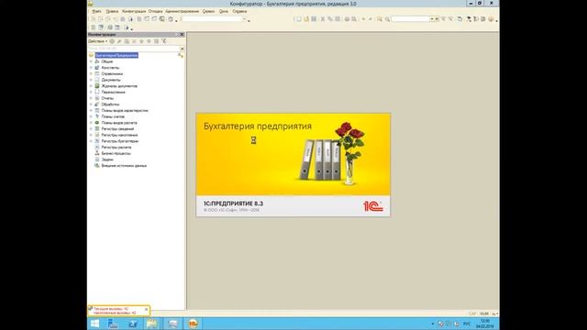Select Регистры накопления in tree
The image size is (587, 330).
click(119, 135)
